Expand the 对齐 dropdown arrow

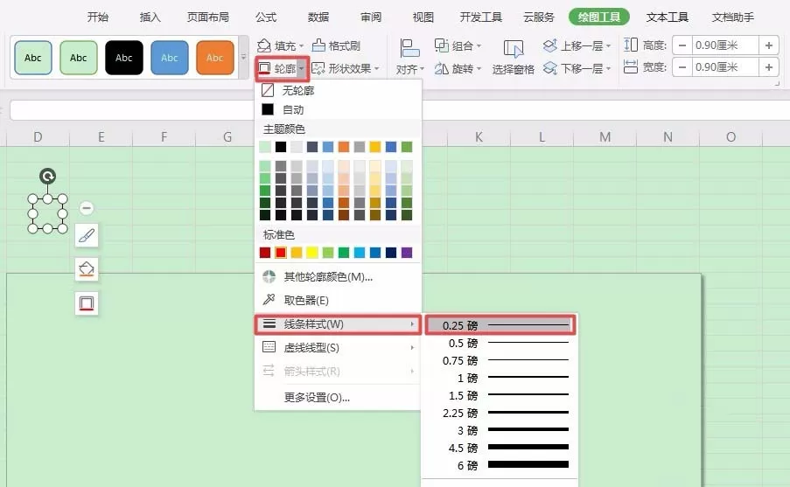click(x=423, y=68)
